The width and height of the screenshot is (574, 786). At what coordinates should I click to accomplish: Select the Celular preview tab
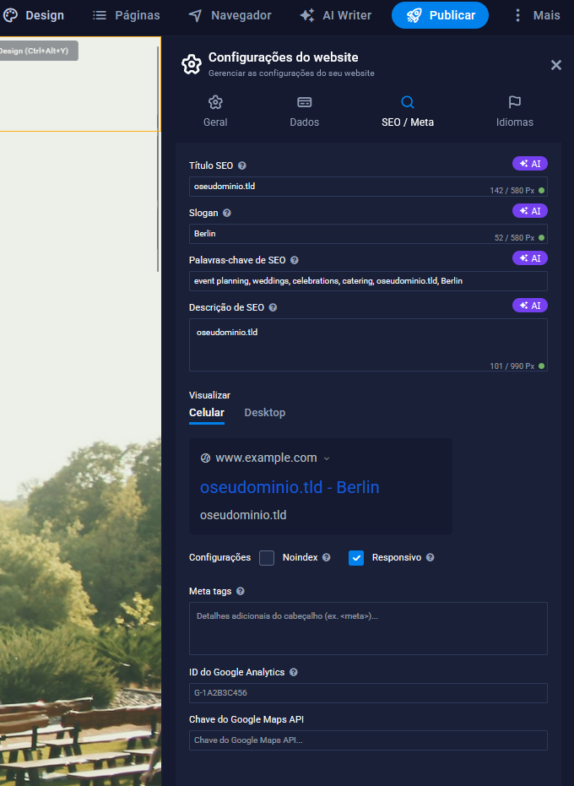click(x=207, y=413)
